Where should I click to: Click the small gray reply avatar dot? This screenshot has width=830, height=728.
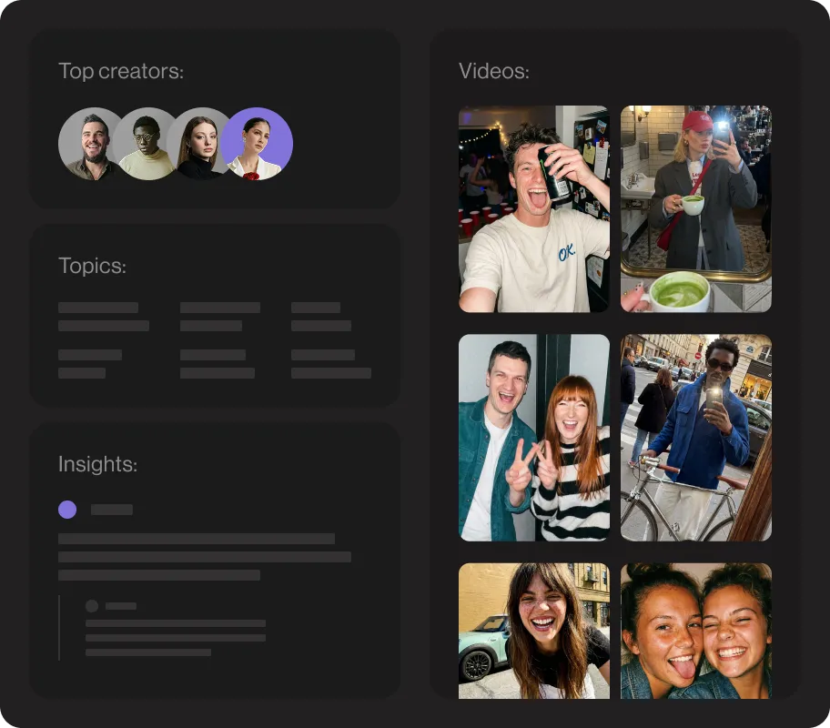(x=92, y=606)
